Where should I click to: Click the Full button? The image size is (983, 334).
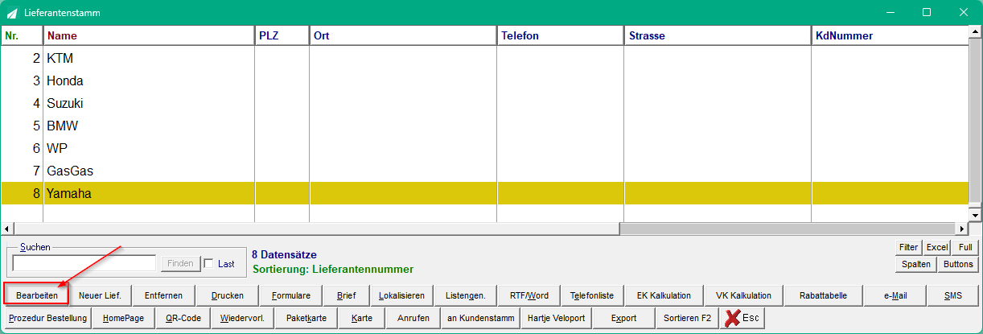(965, 247)
